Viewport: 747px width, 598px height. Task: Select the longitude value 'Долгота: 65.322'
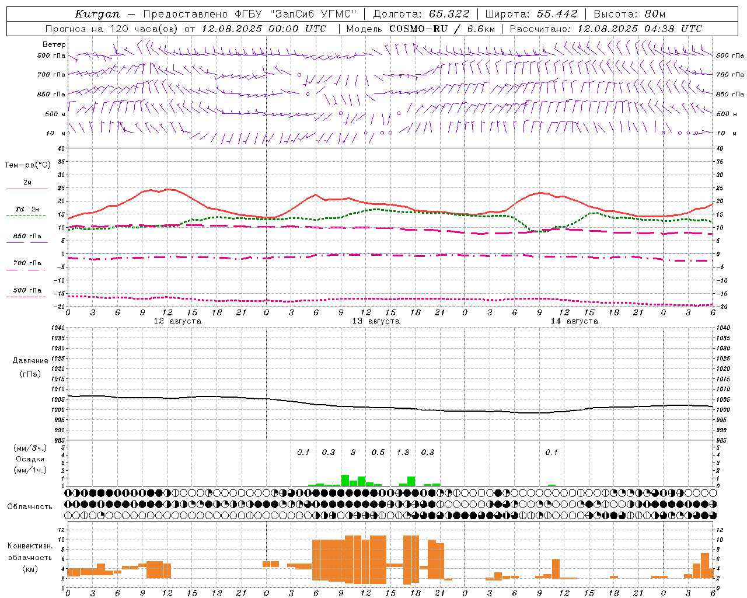click(421, 14)
